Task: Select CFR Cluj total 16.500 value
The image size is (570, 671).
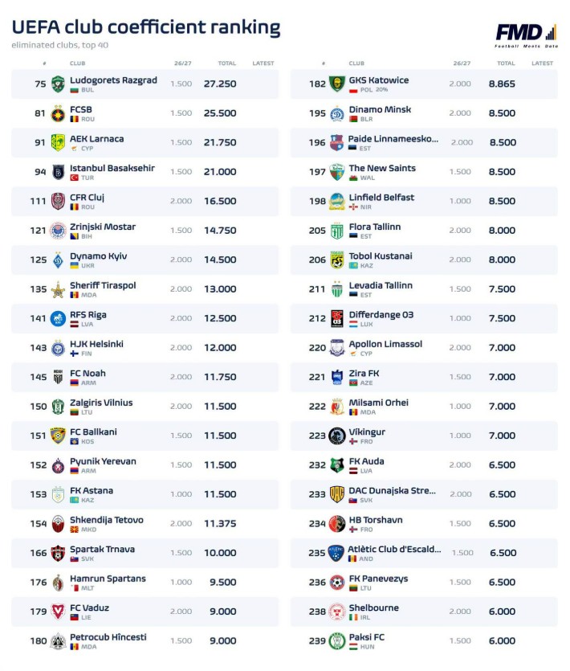Action: pyautogui.click(x=220, y=201)
